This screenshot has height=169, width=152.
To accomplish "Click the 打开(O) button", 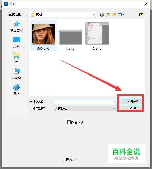I will pyautogui.click(x=133, y=101).
